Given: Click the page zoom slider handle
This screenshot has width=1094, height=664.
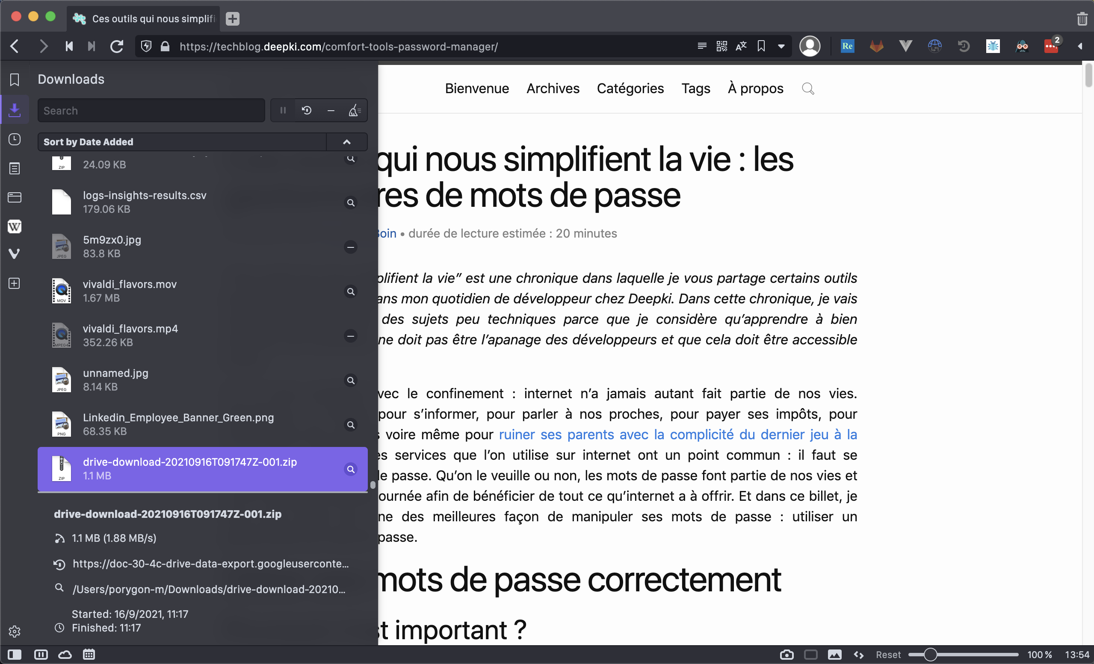Looking at the screenshot, I should pyautogui.click(x=930, y=655).
